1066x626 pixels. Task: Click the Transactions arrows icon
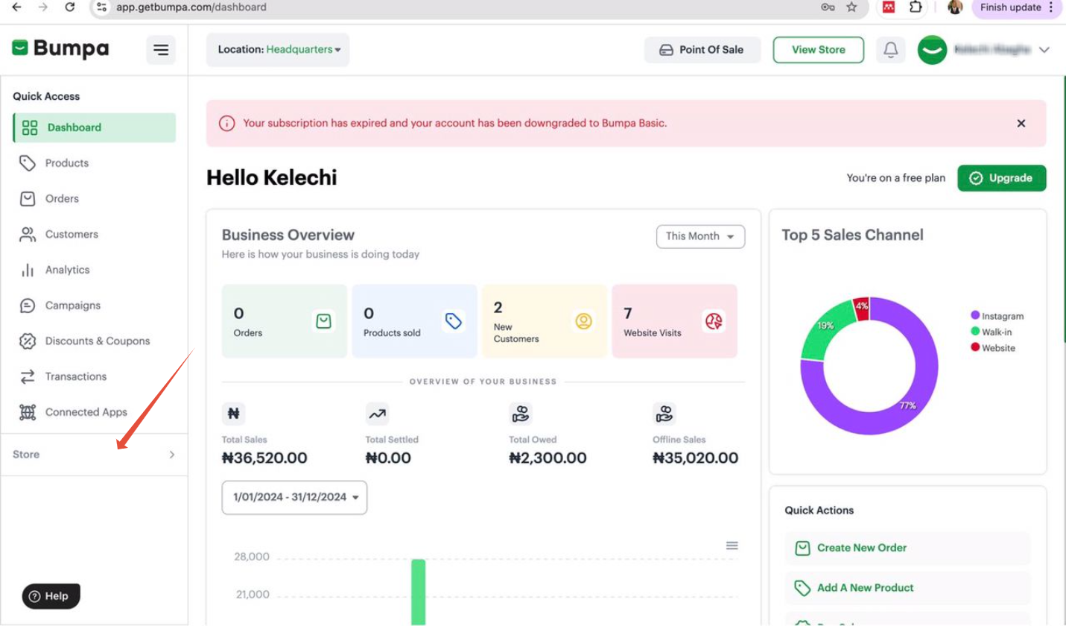pyautogui.click(x=28, y=377)
